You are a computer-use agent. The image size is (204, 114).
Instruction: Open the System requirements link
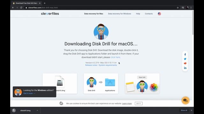pyautogui.click(x=108, y=65)
